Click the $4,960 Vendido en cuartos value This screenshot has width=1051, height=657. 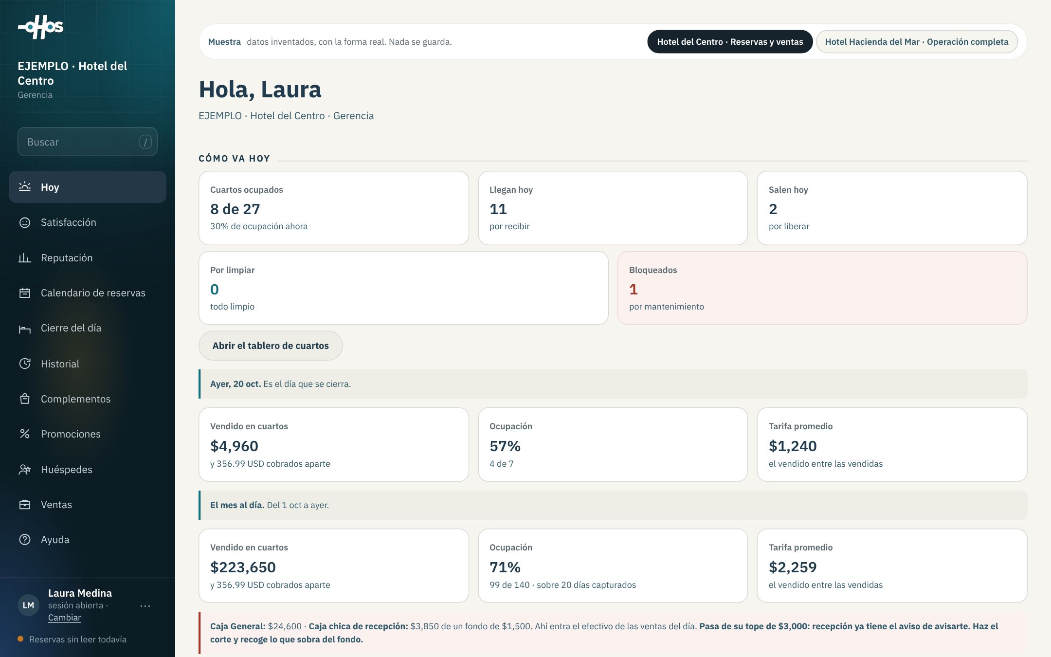tap(234, 446)
